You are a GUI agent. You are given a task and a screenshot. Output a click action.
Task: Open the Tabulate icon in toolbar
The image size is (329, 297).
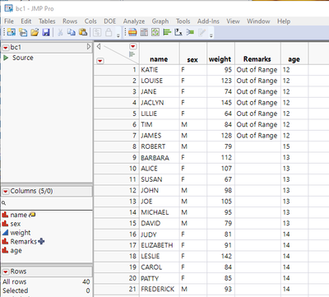tap(144, 32)
